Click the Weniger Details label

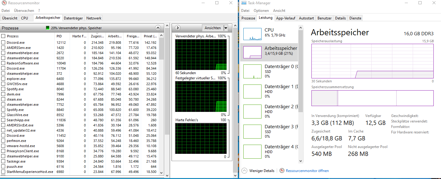tap(262, 171)
